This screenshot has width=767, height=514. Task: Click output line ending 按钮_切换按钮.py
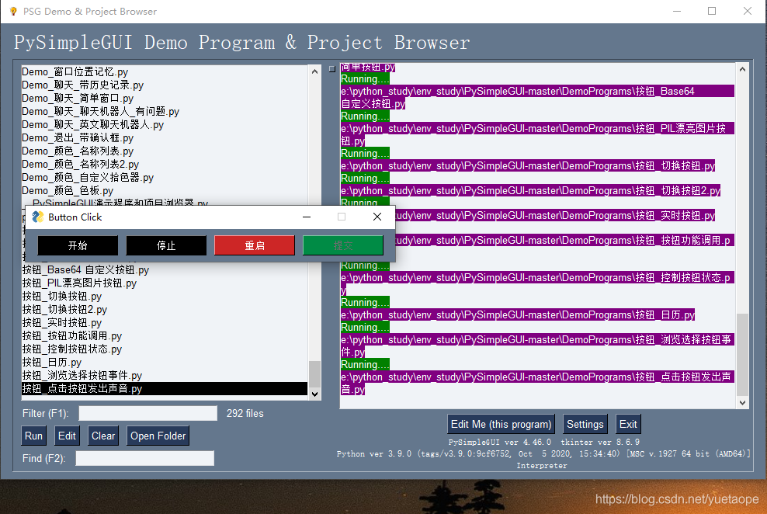(x=529, y=166)
